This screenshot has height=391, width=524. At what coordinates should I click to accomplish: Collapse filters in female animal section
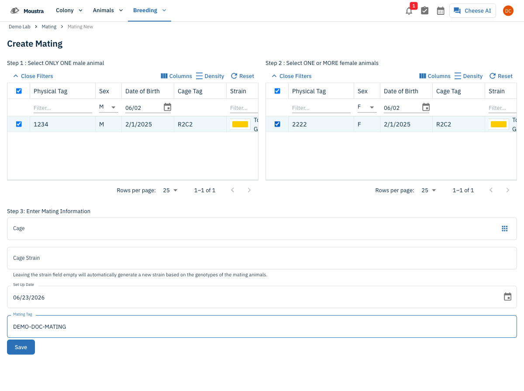pyautogui.click(x=291, y=76)
